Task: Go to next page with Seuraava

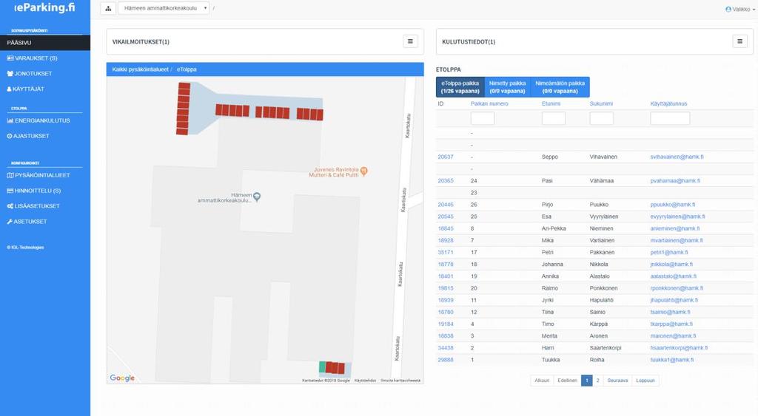Action: 617,381
